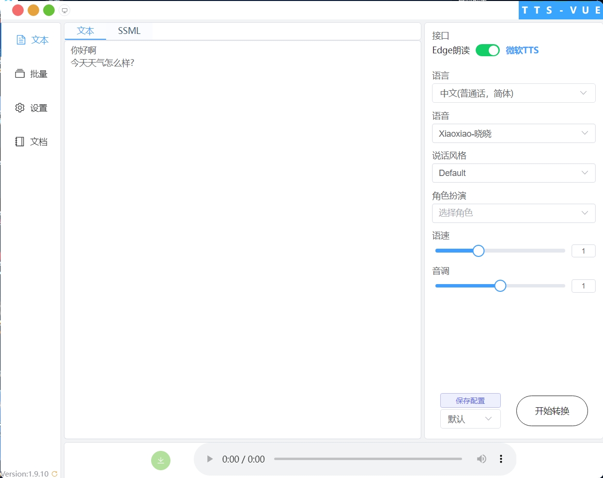Click the audio player progress bar
The width and height of the screenshot is (603, 478).
click(368, 459)
